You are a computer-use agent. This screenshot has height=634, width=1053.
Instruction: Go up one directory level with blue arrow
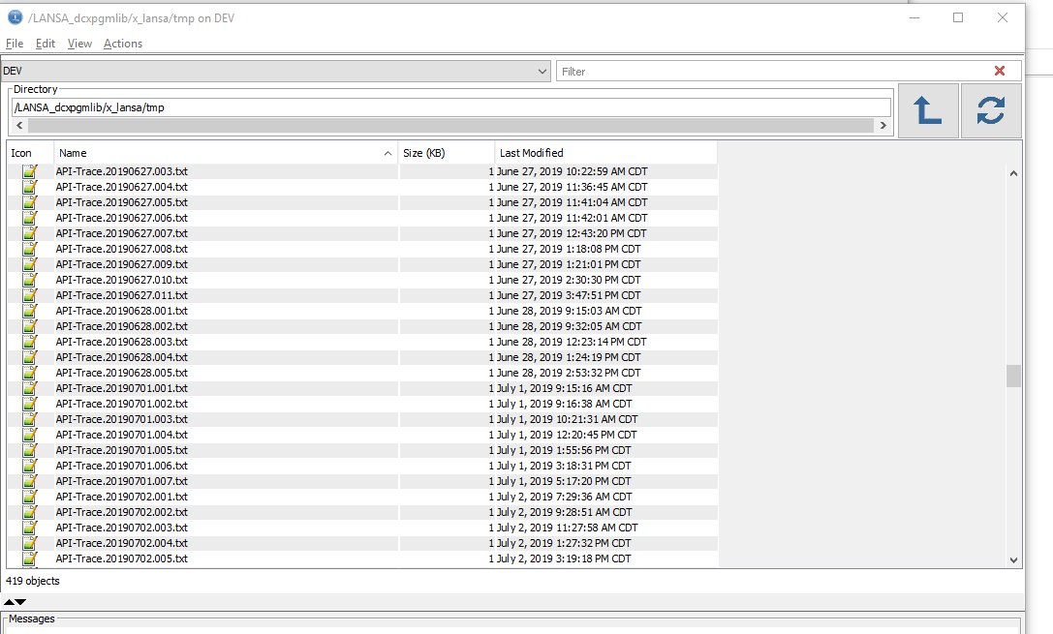(928, 110)
